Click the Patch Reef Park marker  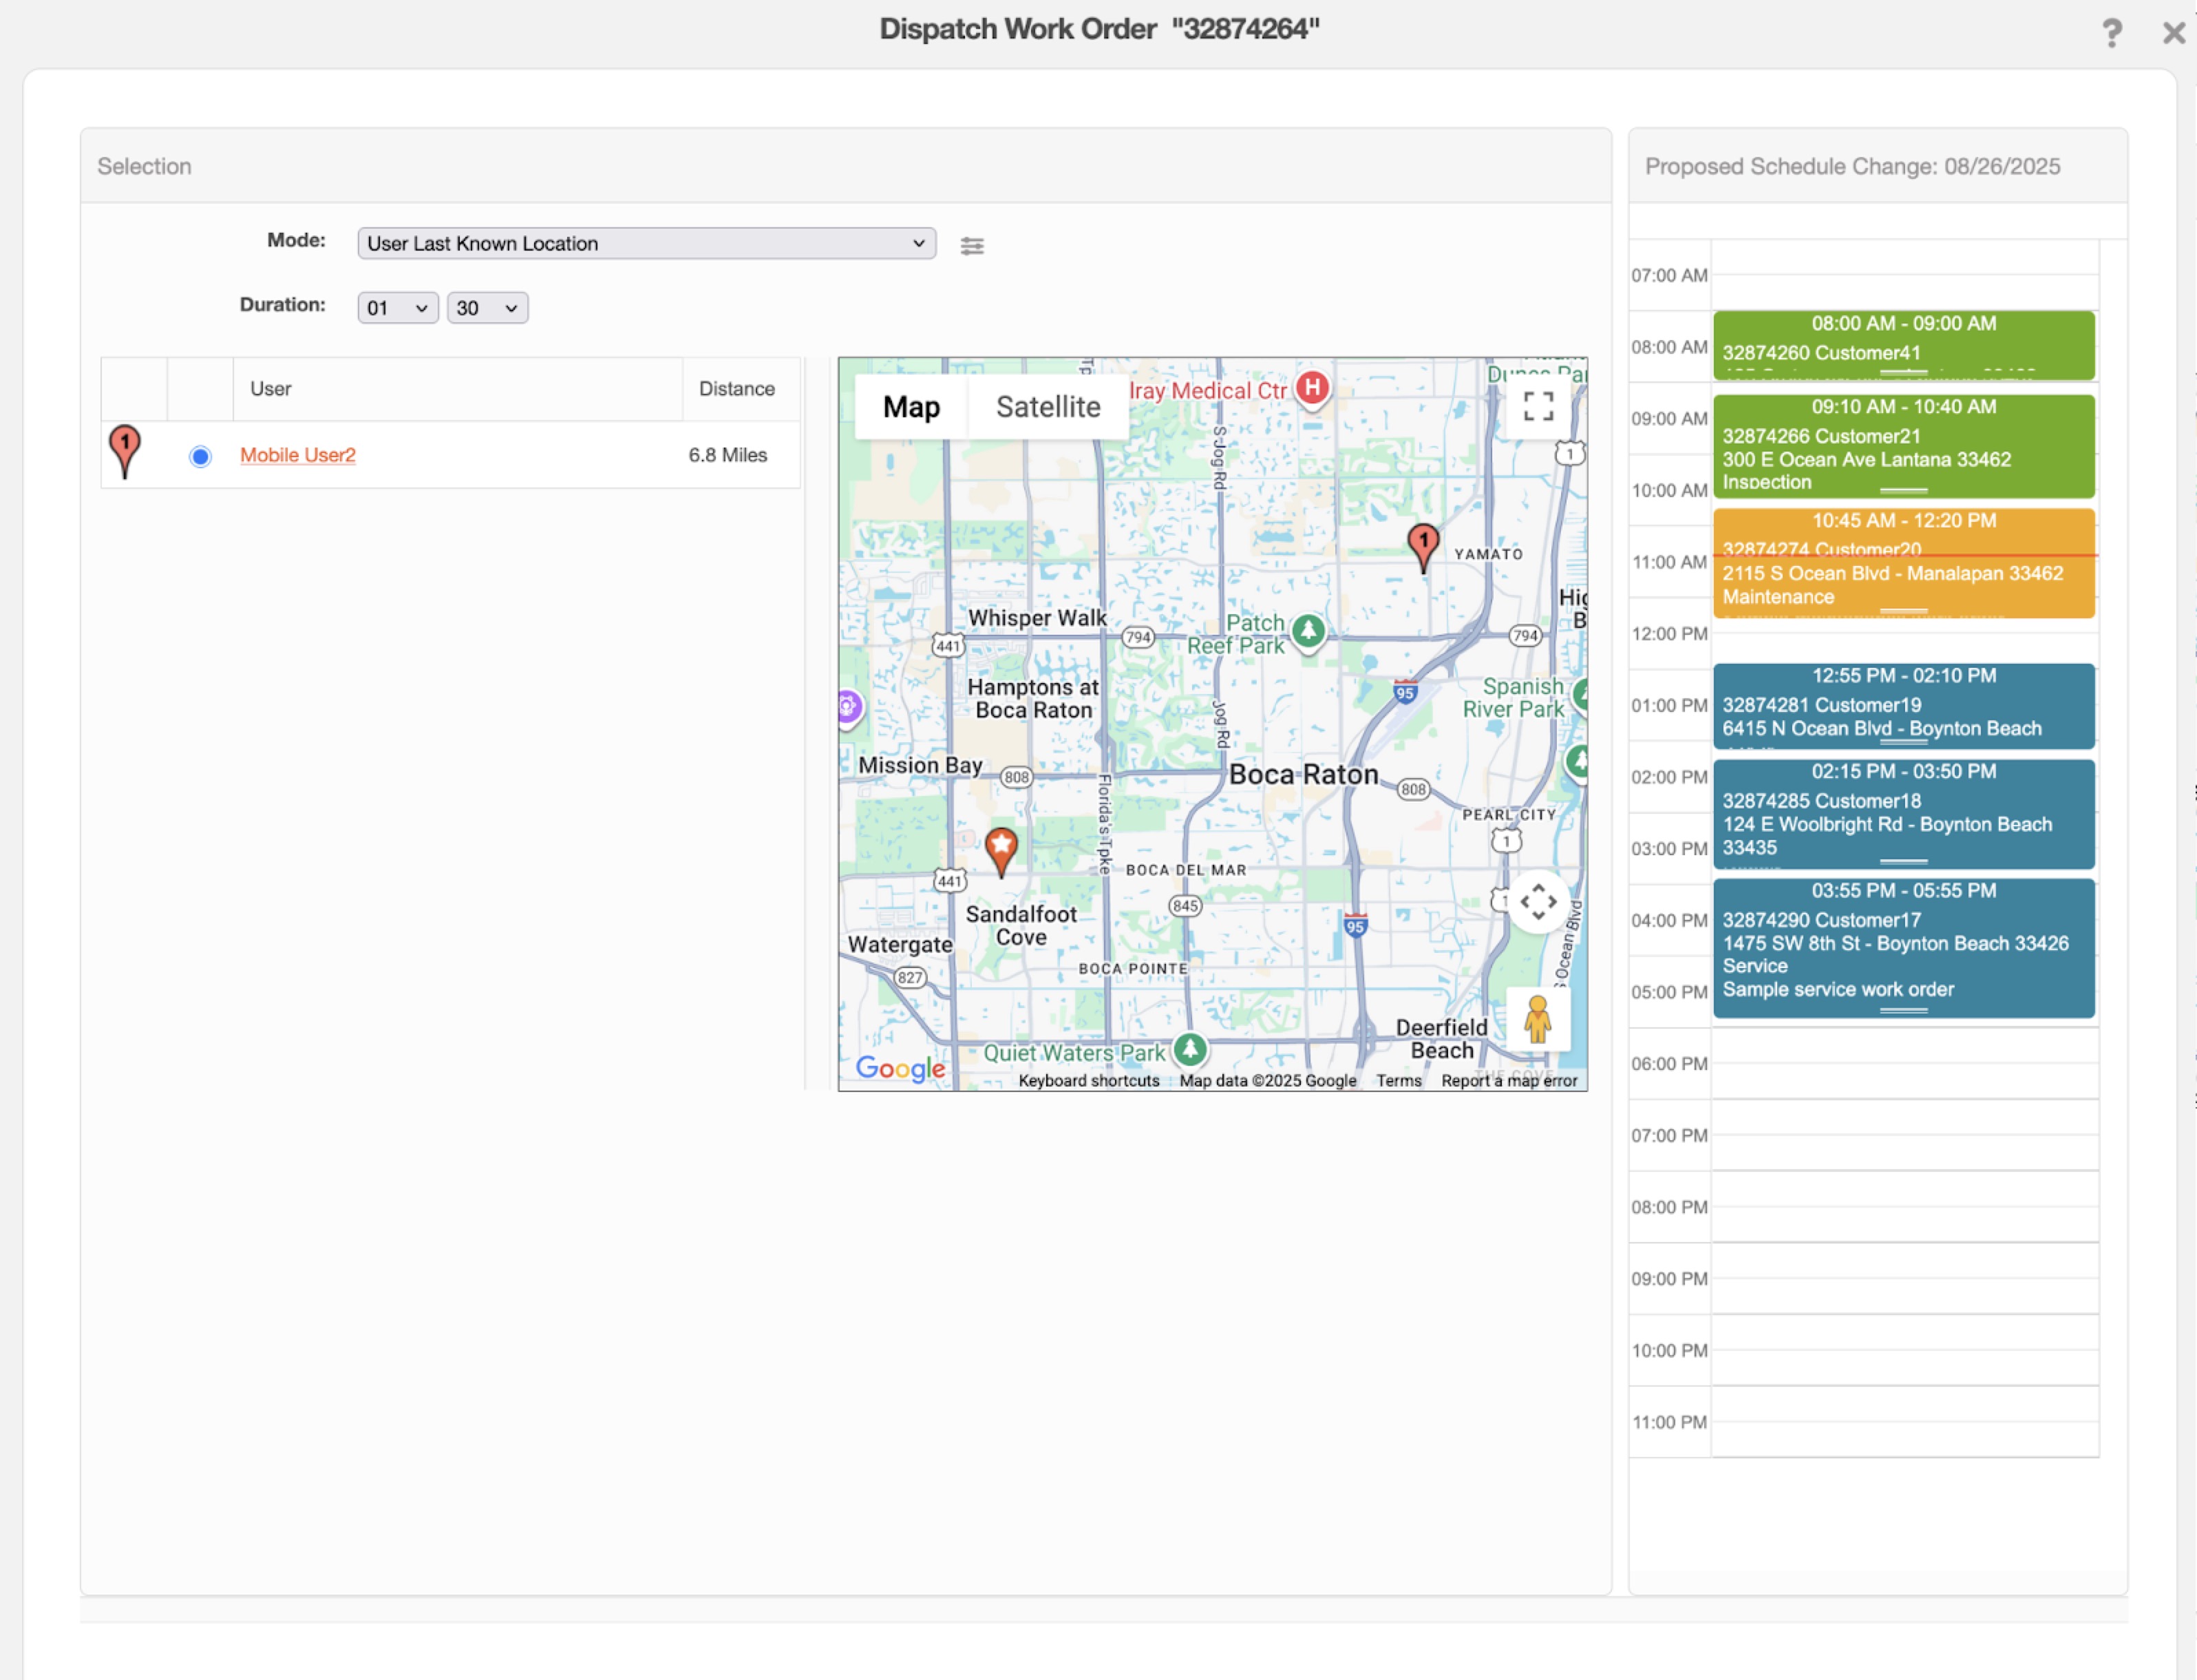tap(1308, 631)
